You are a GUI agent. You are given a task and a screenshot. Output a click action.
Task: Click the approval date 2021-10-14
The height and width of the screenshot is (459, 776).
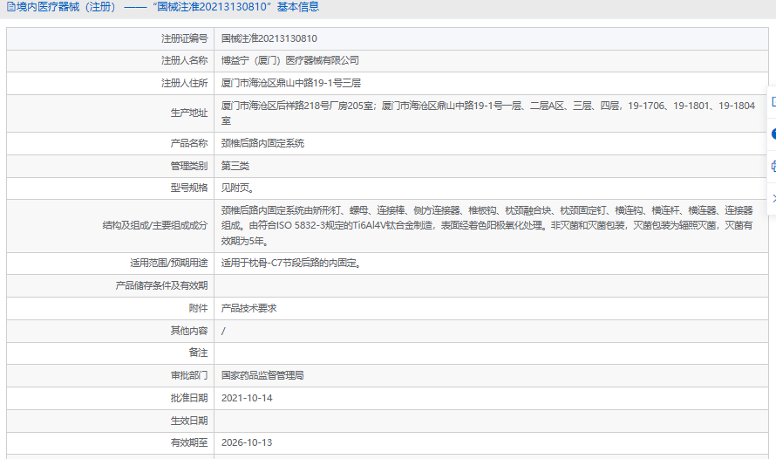coord(247,398)
